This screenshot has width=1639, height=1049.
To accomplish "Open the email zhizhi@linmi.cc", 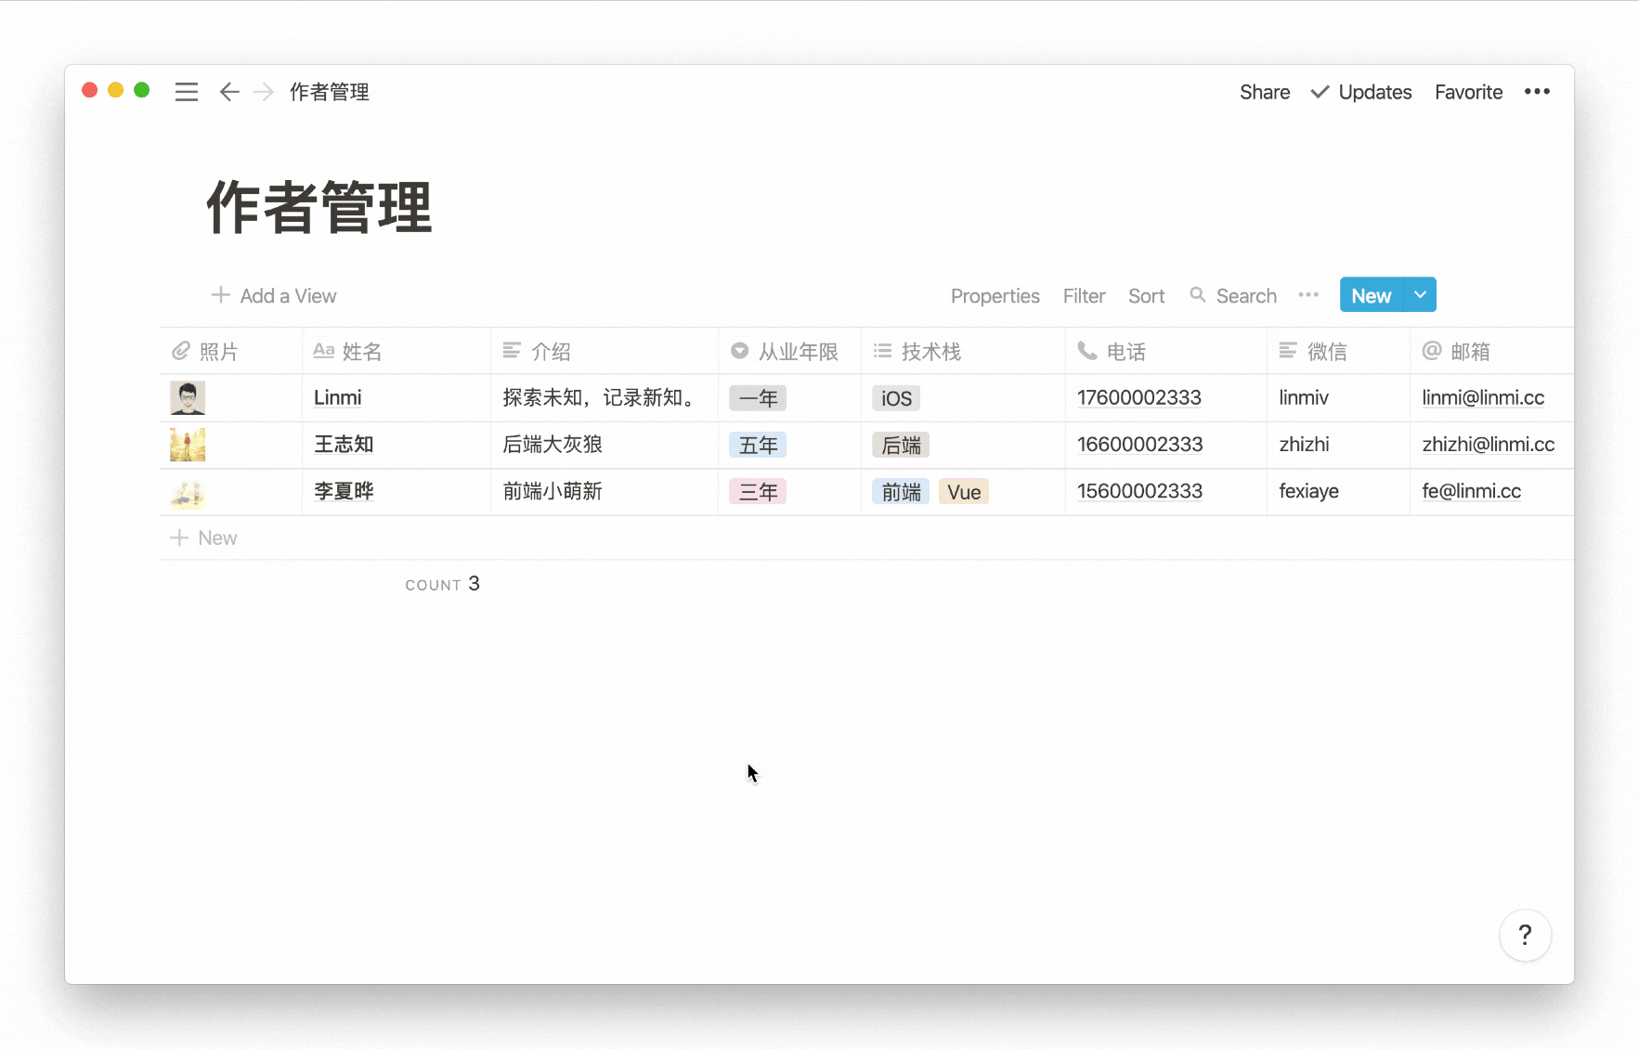I will coord(1488,444).
